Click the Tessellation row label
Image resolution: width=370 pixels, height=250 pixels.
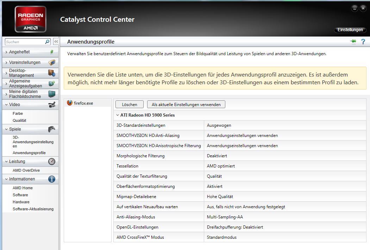point(127,166)
